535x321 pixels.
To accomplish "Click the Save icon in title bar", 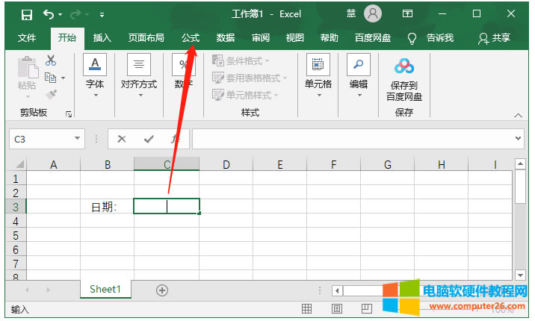I will (27, 14).
